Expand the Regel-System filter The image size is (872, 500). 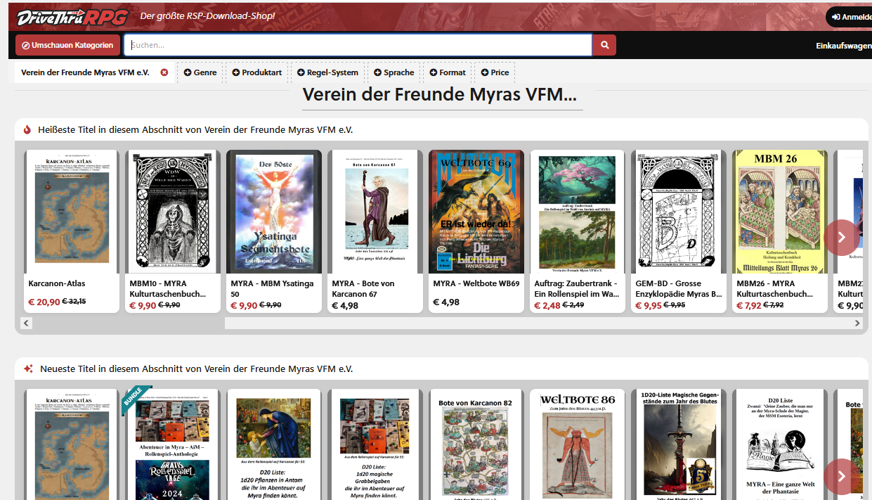pyautogui.click(x=327, y=72)
